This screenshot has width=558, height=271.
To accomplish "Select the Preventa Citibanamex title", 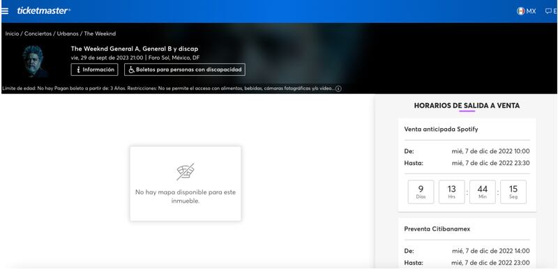I will (437, 229).
